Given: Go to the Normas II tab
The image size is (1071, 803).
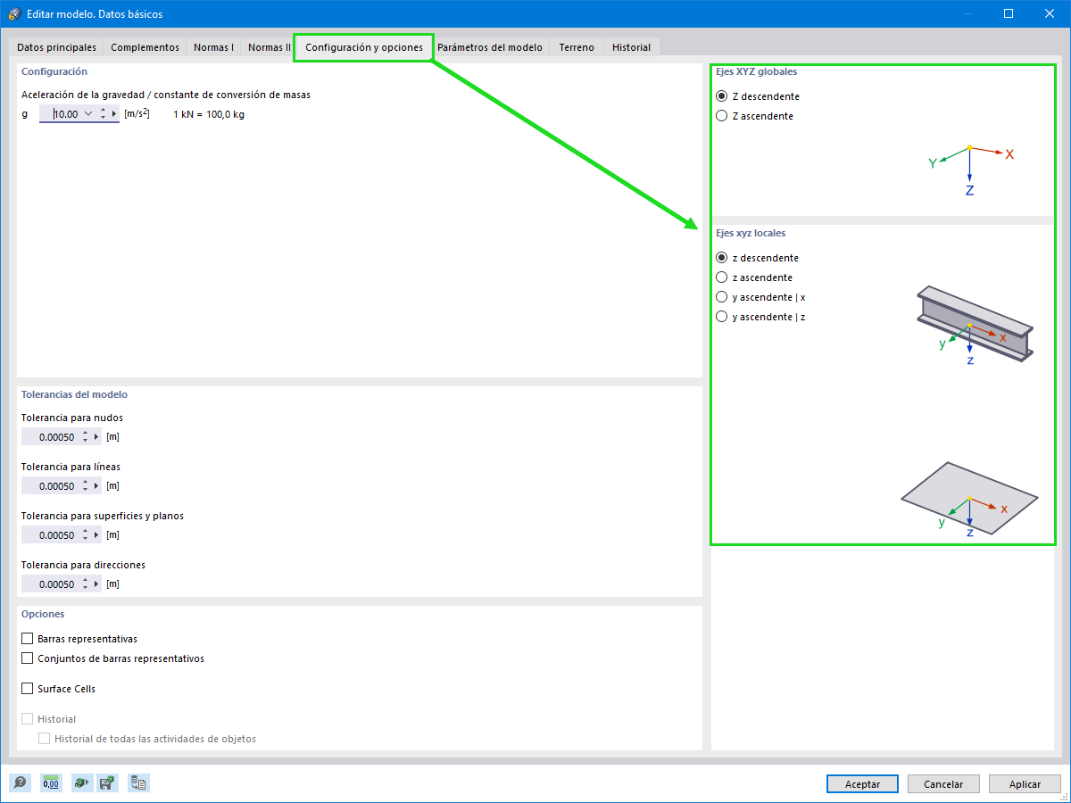Looking at the screenshot, I should click(x=269, y=47).
